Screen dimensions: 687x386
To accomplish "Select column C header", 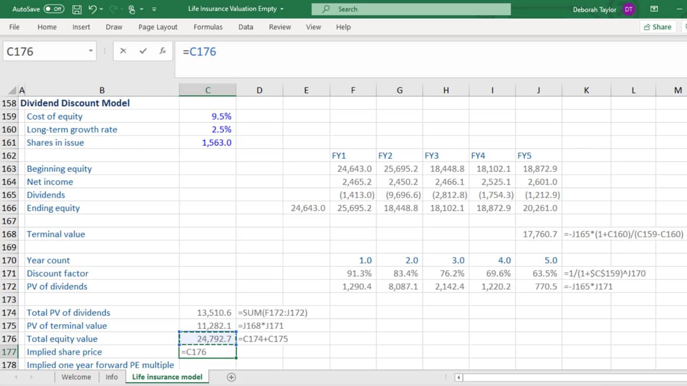I will [207, 90].
